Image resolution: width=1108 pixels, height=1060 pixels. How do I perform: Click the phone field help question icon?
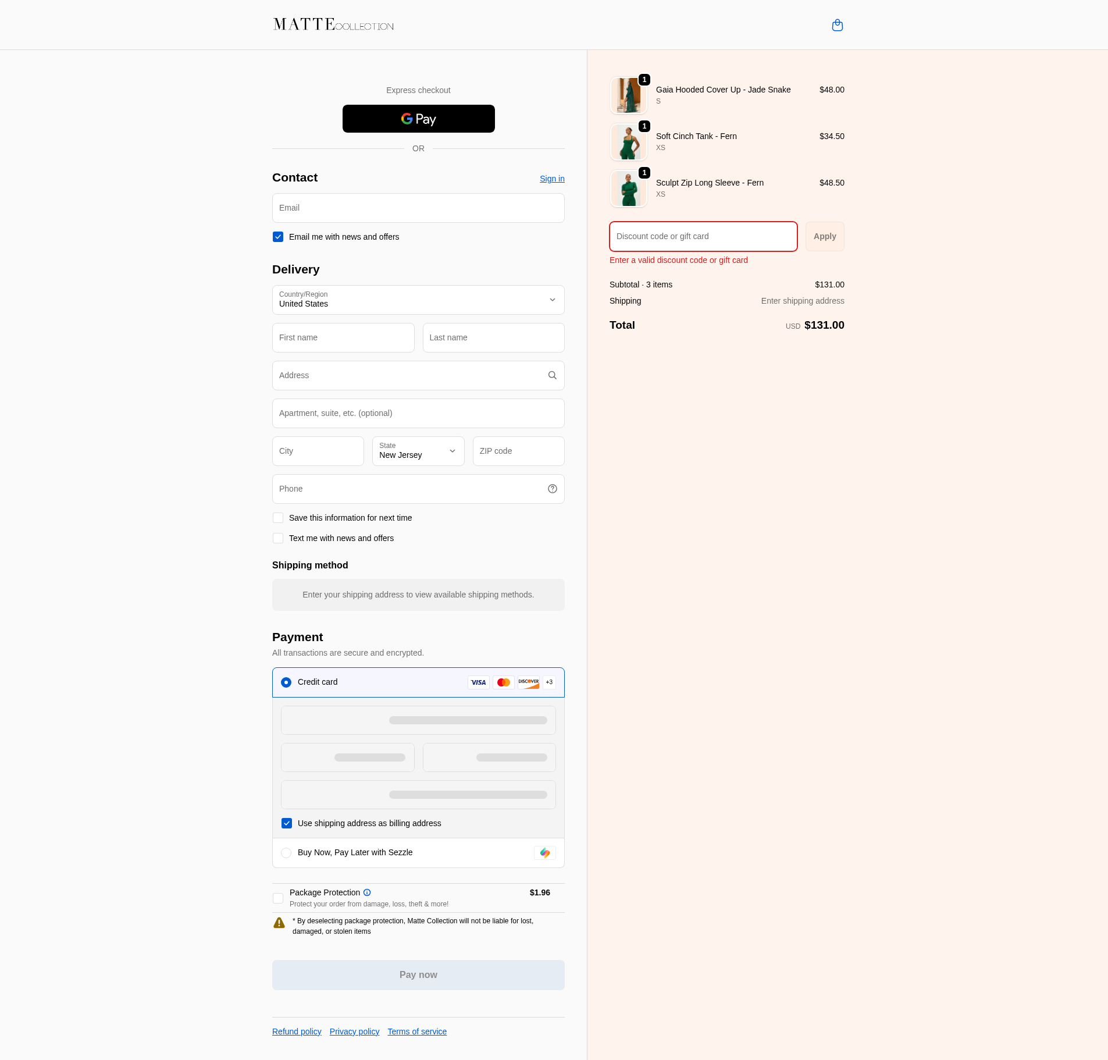(552, 489)
